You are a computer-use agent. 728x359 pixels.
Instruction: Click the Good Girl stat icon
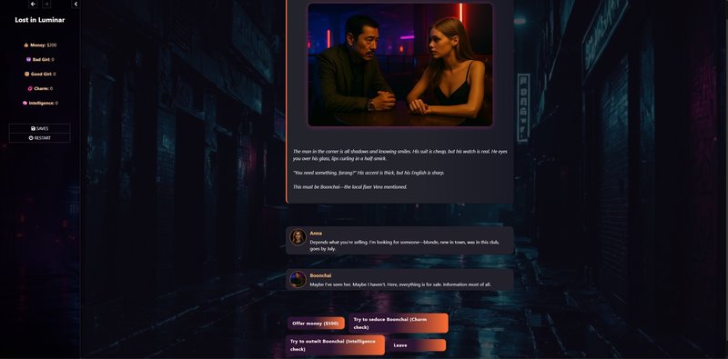(27, 74)
